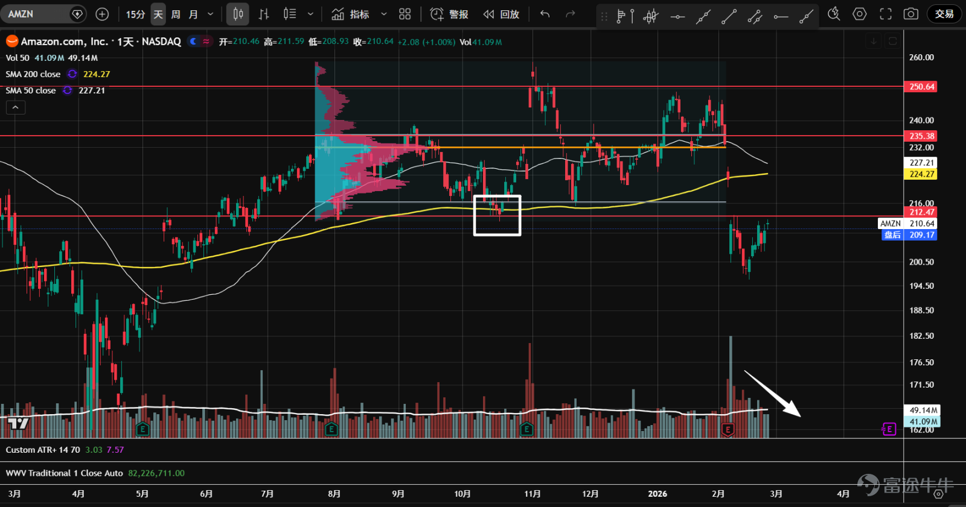The image size is (966, 507).
Task: Select the horizontal ray drawing tool
Action: click(781, 16)
